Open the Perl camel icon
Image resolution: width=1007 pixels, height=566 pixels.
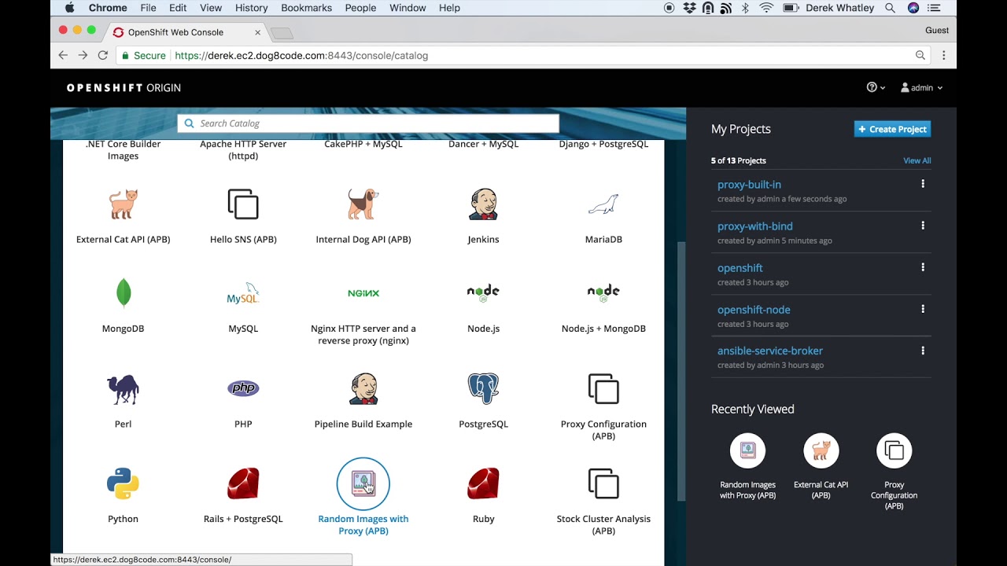[x=123, y=388]
